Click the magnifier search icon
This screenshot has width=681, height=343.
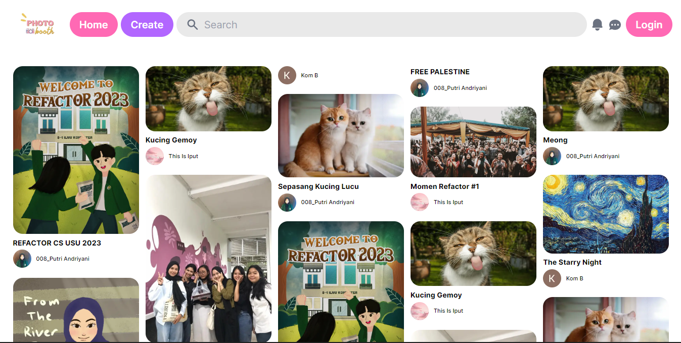[192, 25]
